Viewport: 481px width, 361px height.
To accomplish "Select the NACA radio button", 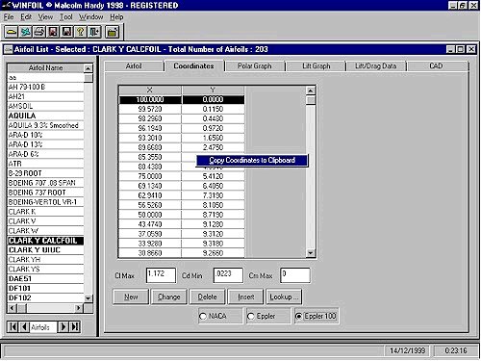I will [203, 317].
